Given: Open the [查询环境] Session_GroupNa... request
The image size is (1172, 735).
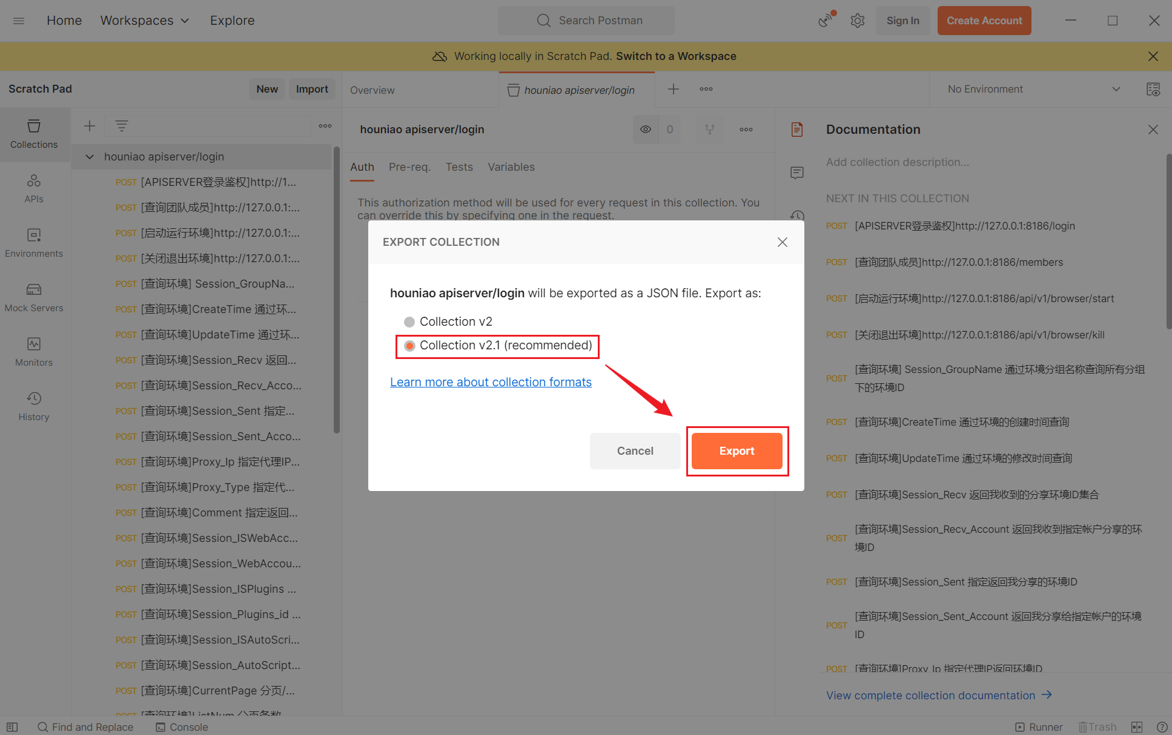Looking at the screenshot, I should coord(205,284).
